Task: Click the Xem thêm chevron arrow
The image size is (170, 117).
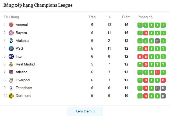Action: [x=94, y=112]
